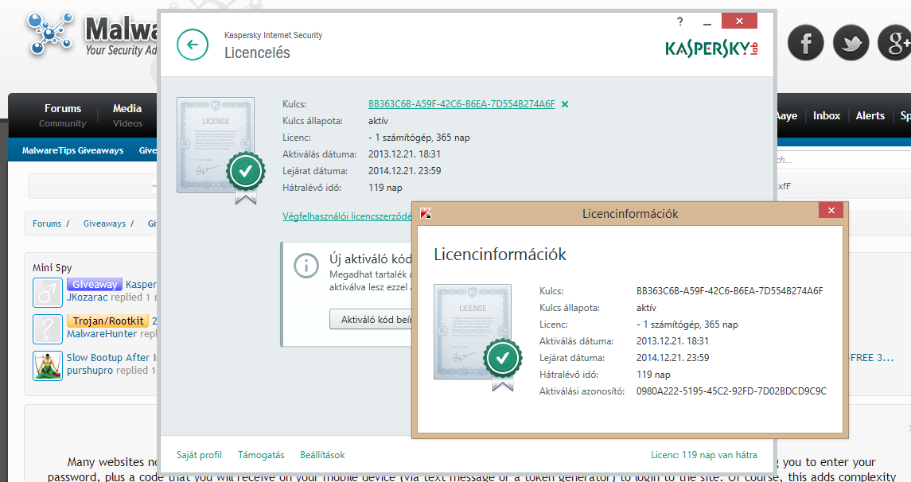Open Beállítások link
Image resolution: width=911 pixels, height=482 pixels.
point(322,455)
